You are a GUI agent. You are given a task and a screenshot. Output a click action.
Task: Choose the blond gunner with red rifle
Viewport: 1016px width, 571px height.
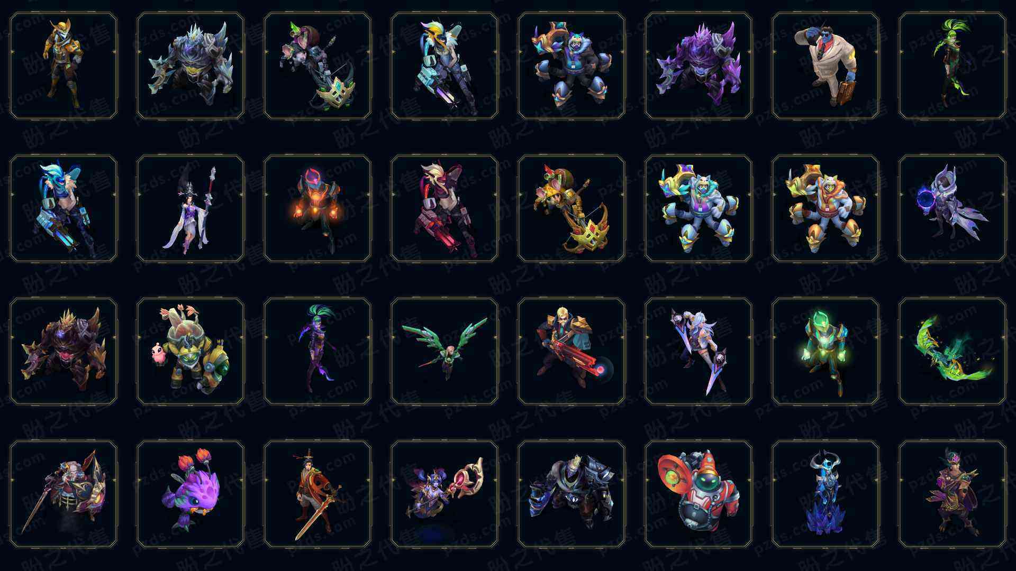pos(571,351)
